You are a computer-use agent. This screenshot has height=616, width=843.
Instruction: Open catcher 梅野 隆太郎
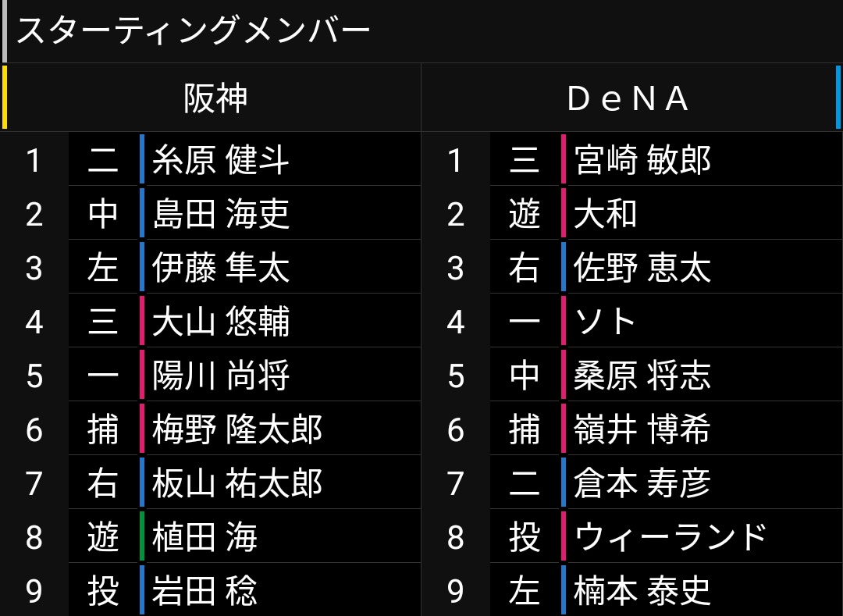(x=237, y=429)
